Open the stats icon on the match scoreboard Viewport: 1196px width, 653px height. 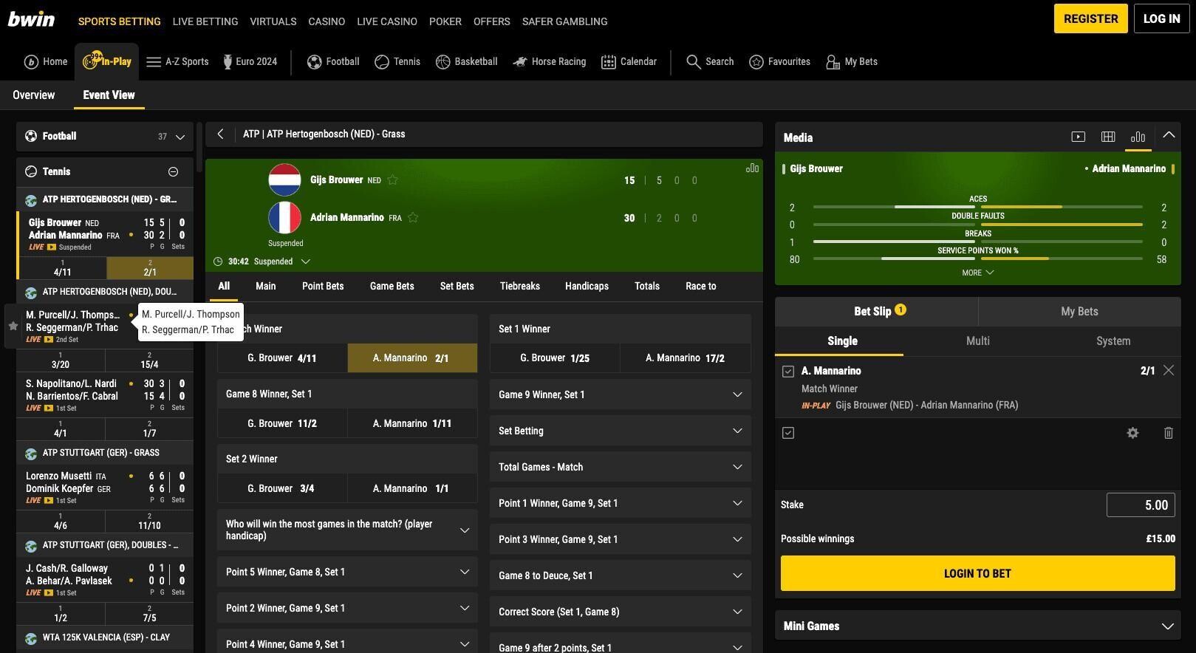tap(752, 168)
